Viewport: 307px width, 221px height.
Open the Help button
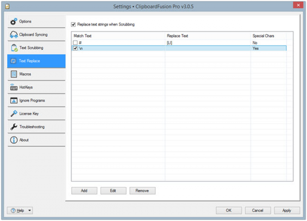(20, 210)
